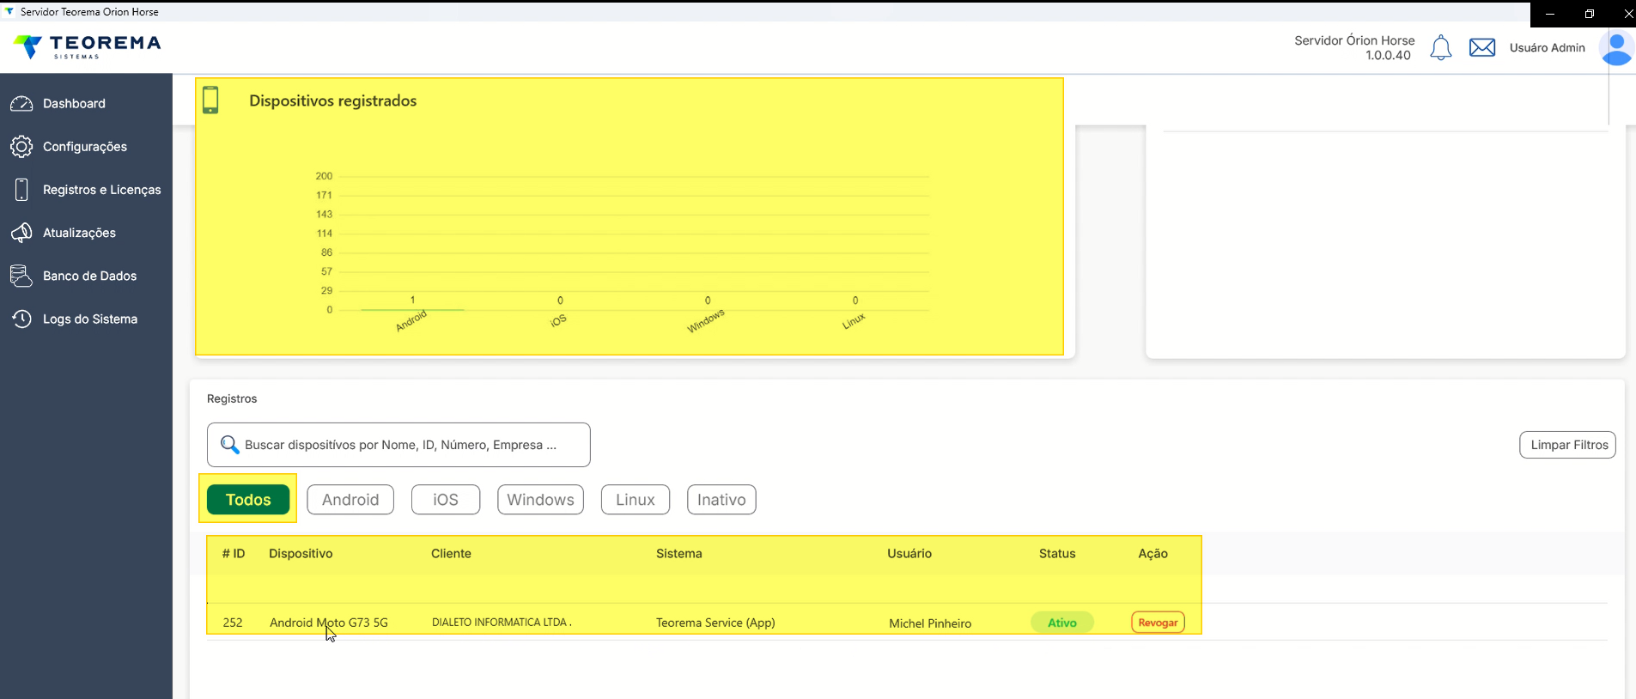Select the Banco de Dados icon
The width and height of the screenshot is (1636, 699).
click(21, 276)
